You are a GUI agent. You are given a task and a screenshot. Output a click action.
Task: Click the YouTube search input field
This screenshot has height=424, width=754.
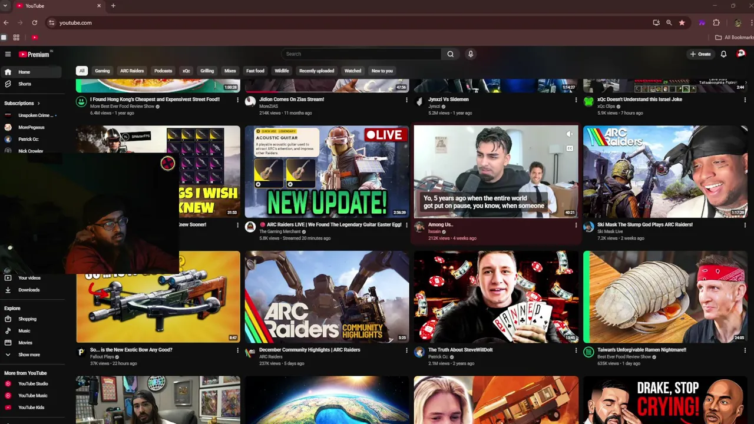[361, 54]
